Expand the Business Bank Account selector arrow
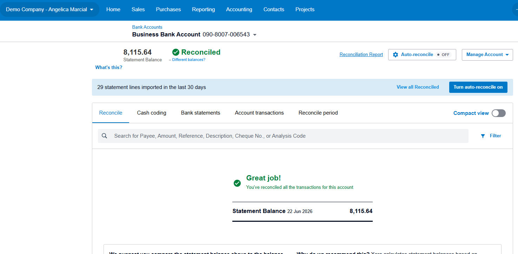This screenshot has height=254, width=518. (x=255, y=35)
